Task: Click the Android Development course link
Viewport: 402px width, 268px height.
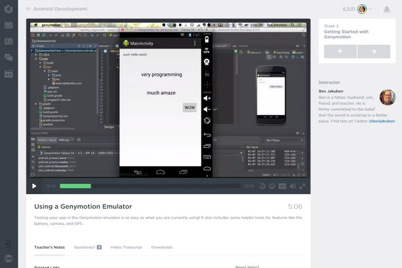Action: tap(60, 9)
